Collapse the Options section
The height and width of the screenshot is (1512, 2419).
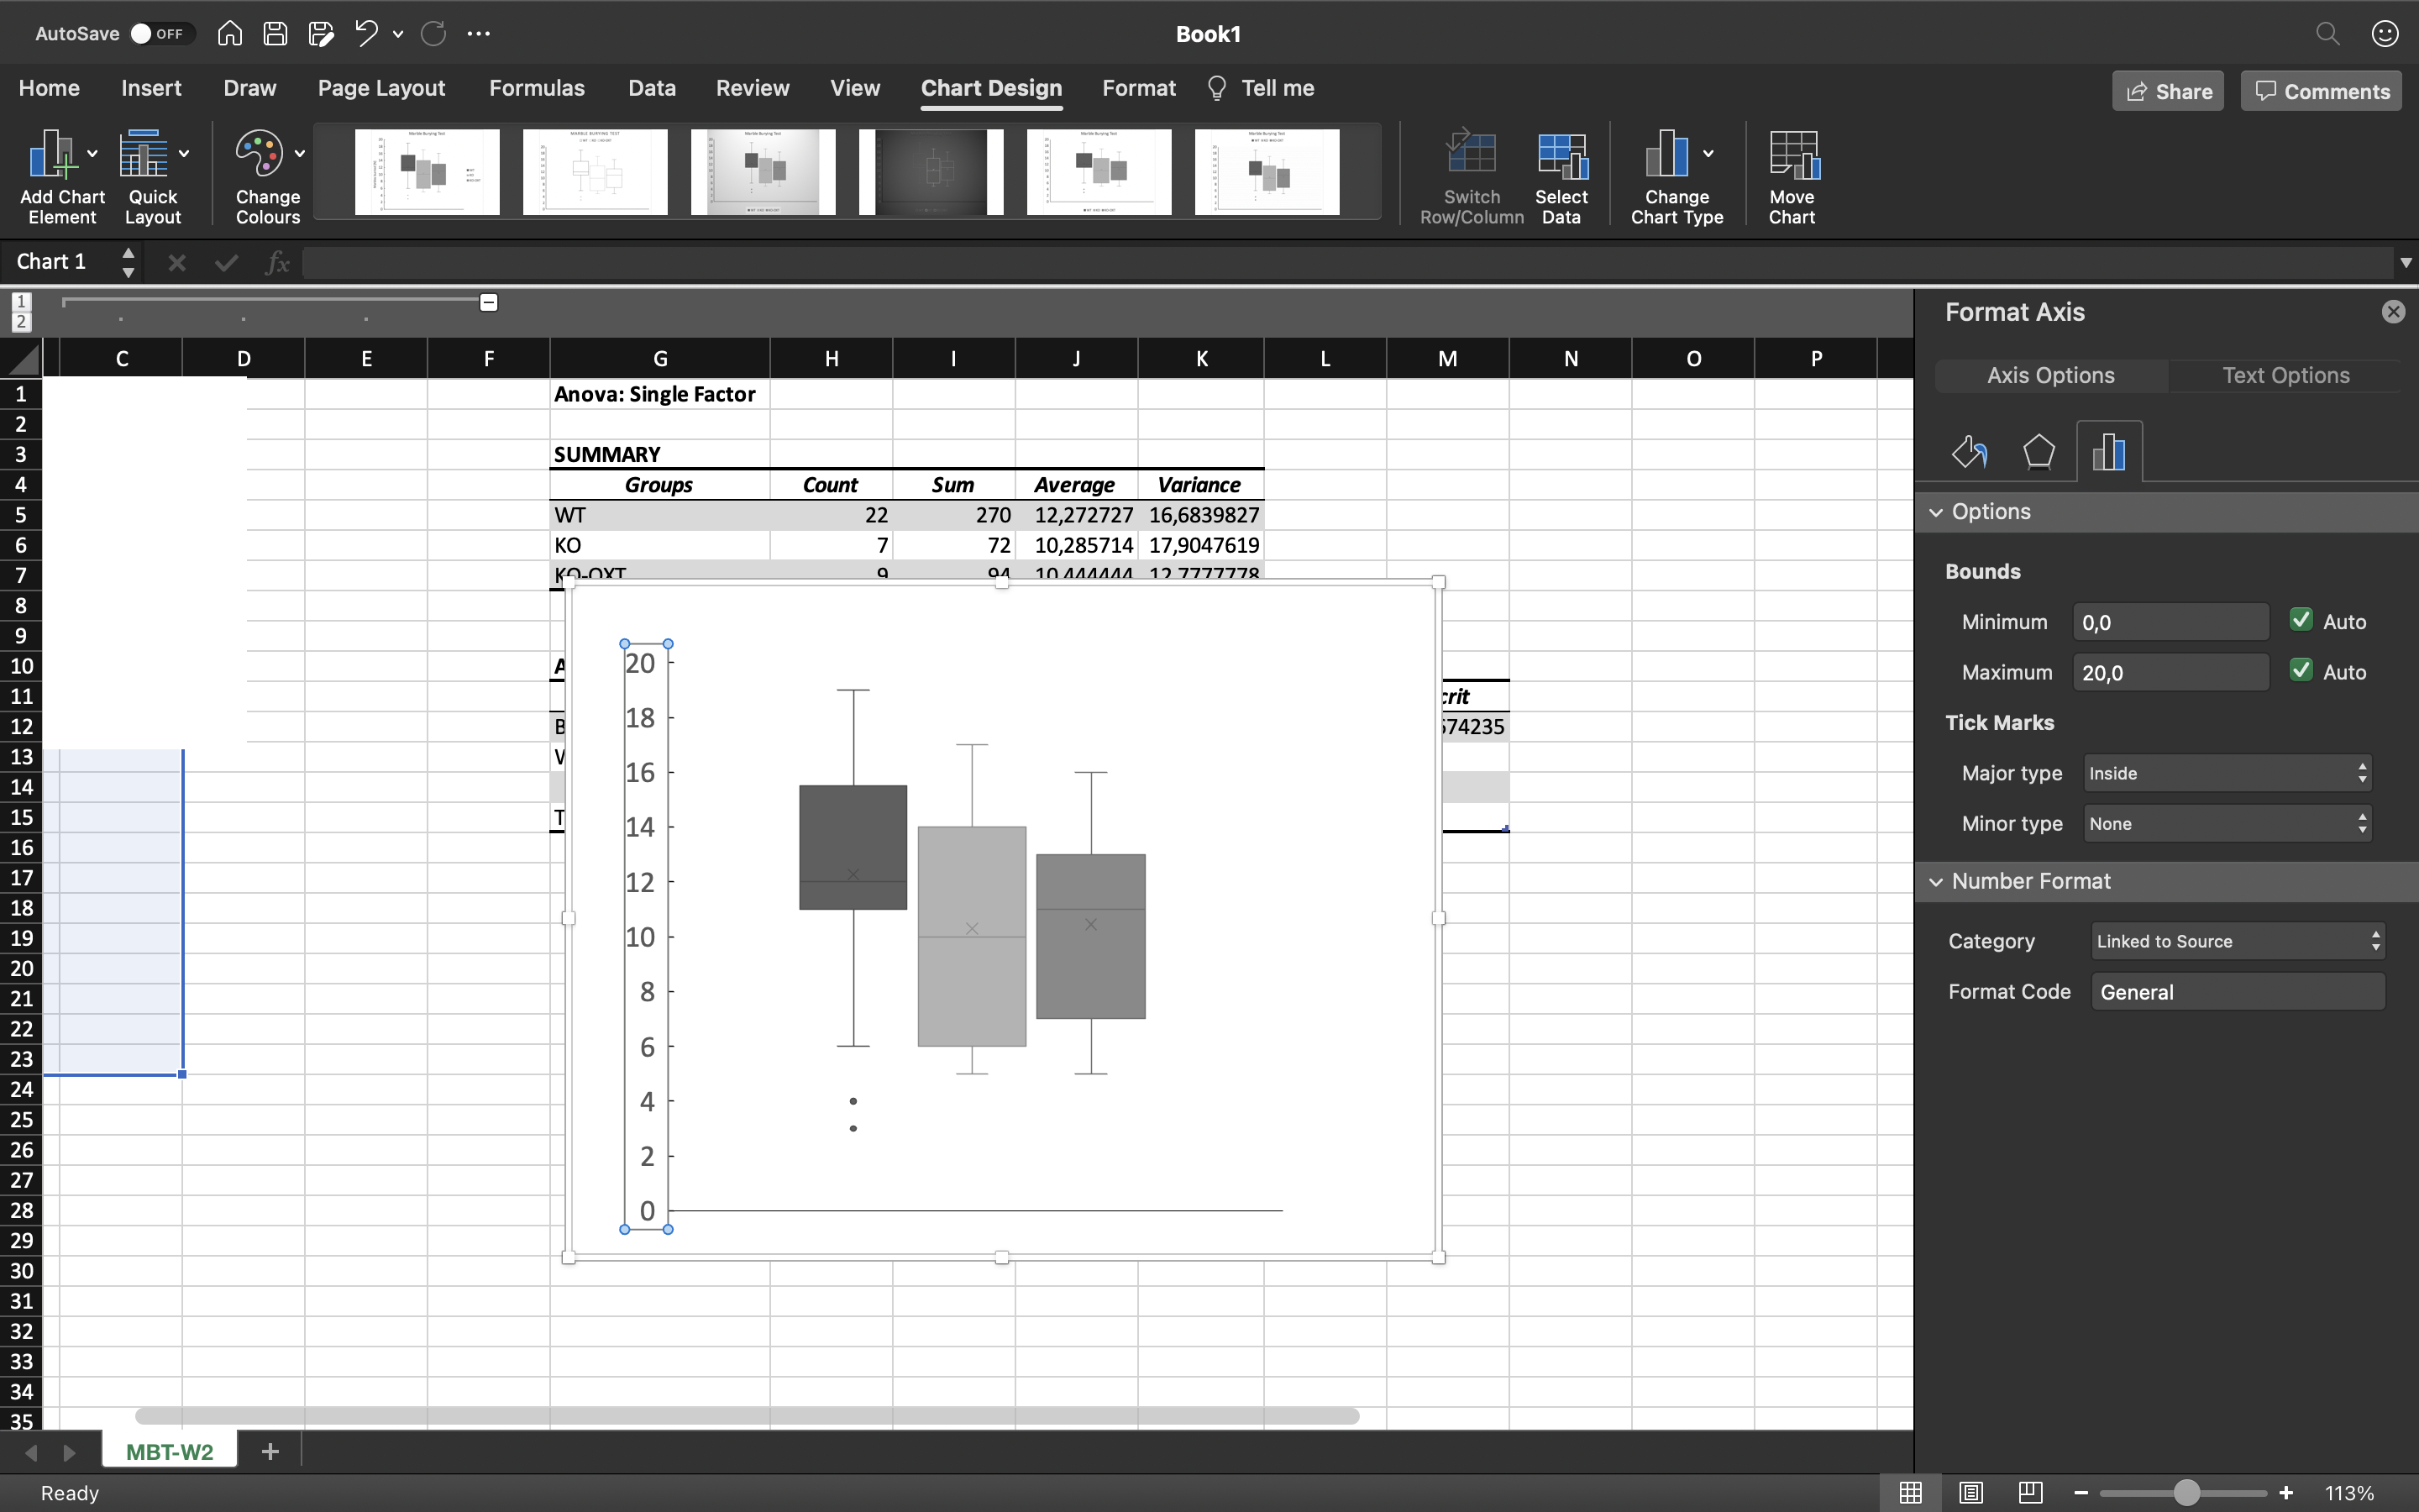1936,512
